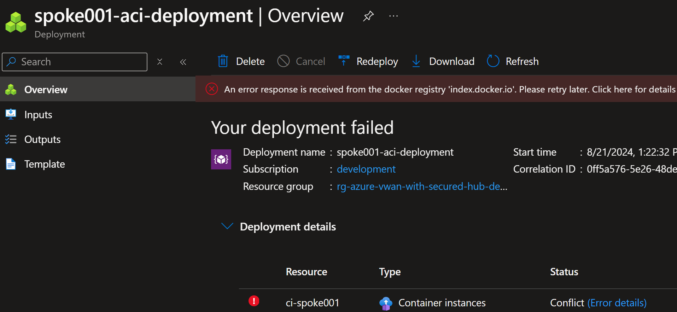
Task: Select the Start time value
Action: [631, 152]
